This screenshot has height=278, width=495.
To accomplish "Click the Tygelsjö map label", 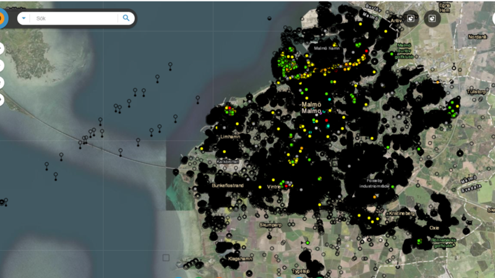I will [x=301, y=271].
